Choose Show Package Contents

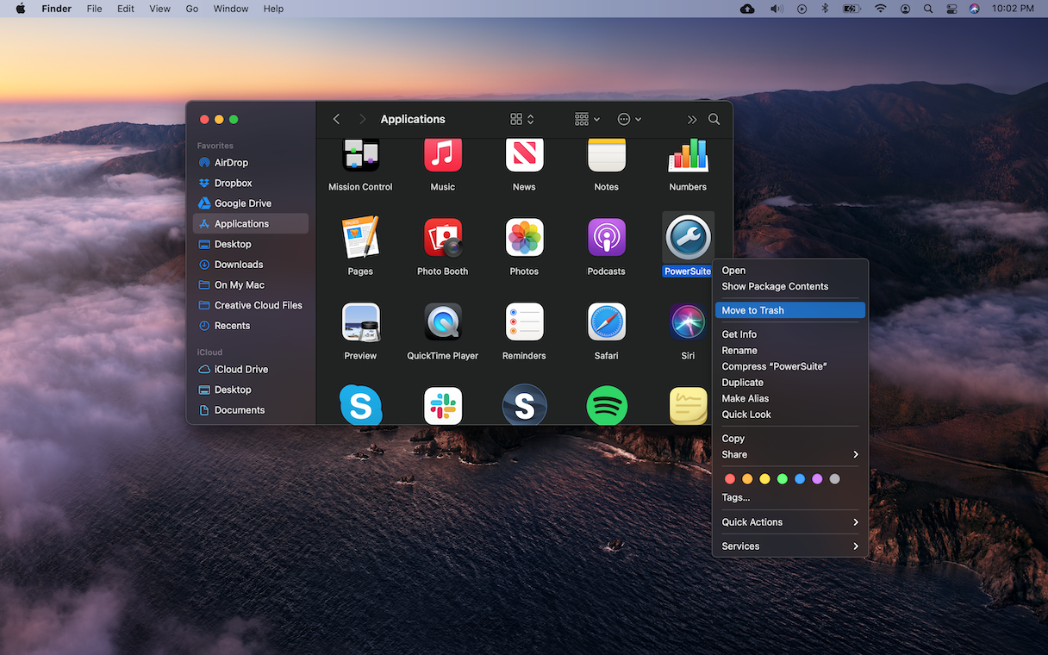point(790,286)
